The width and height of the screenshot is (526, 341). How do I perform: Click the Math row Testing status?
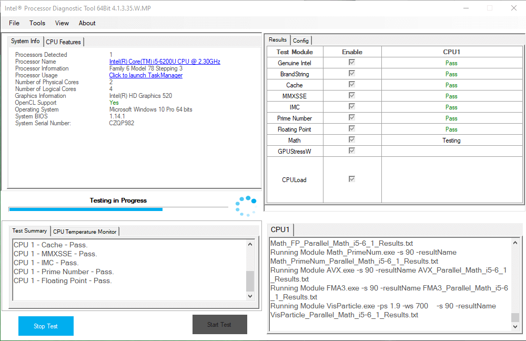pyautogui.click(x=451, y=141)
